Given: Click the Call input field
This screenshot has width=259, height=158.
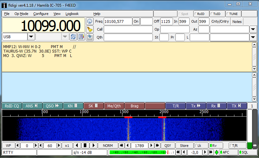Looking at the screenshot, I should 128,29.
